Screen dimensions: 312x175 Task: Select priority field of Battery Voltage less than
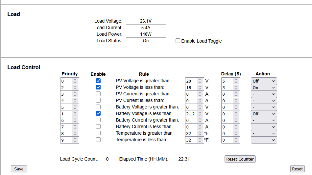click(x=69, y=114)
